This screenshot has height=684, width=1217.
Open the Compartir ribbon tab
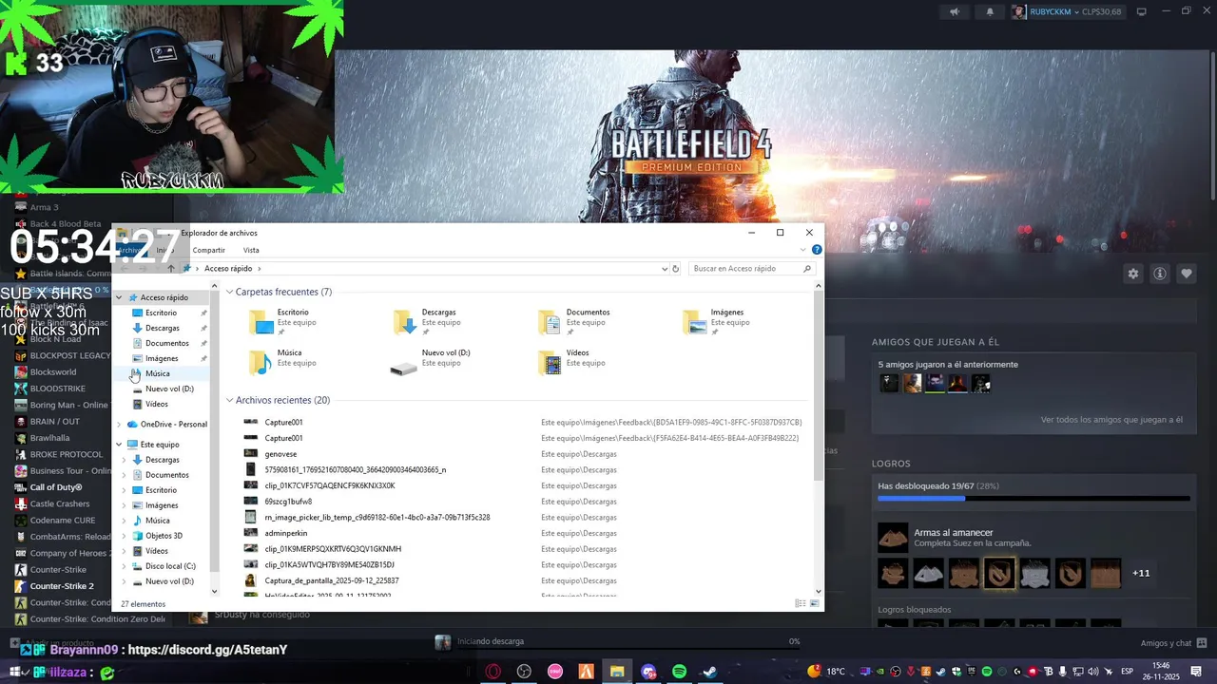[209, 250]
